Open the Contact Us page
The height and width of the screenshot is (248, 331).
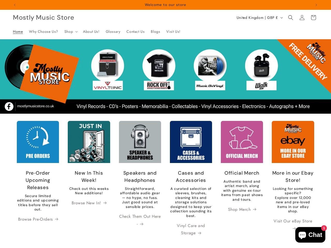tap(136, 32)
